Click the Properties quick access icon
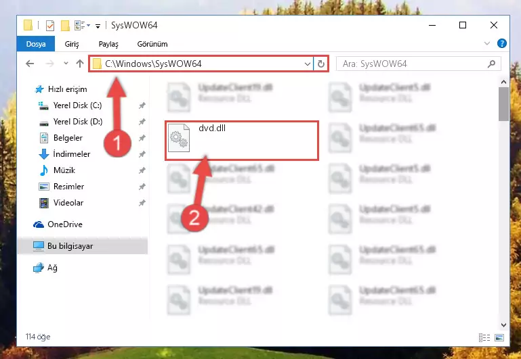 [x=50, y=25]
